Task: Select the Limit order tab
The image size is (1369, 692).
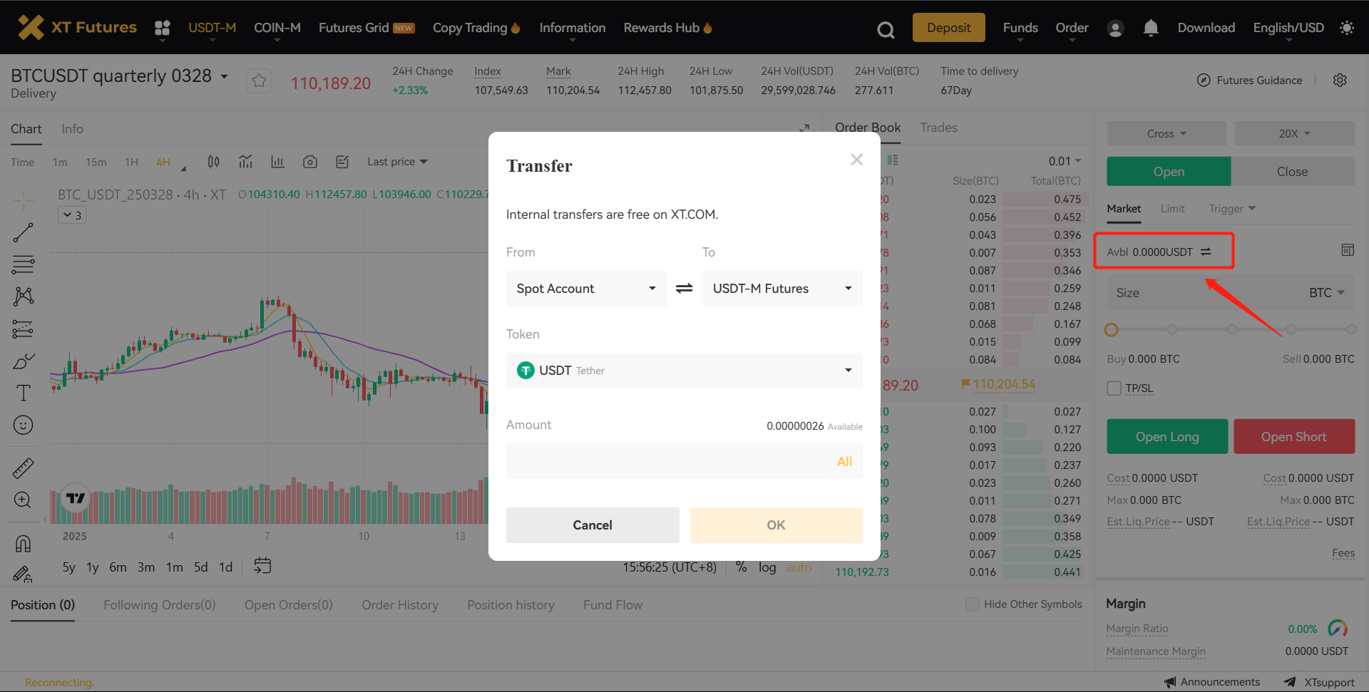Action: tap(1172, 209)
